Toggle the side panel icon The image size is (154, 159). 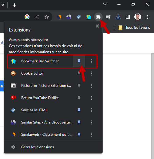tap(128, 17)
